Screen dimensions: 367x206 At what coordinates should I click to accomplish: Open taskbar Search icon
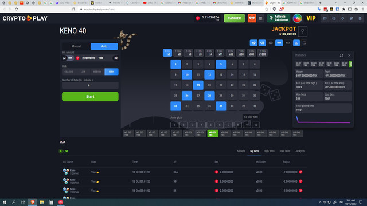pos(14,202)
